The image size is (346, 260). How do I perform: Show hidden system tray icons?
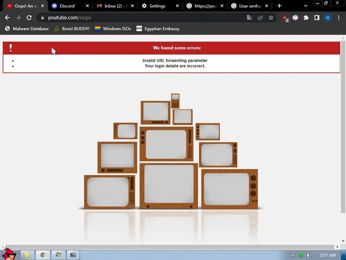(293, 255)
